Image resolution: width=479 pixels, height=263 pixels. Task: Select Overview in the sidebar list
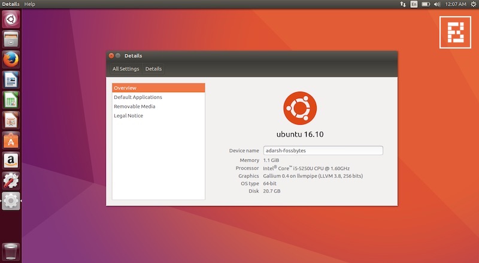[x=159, y=88]
